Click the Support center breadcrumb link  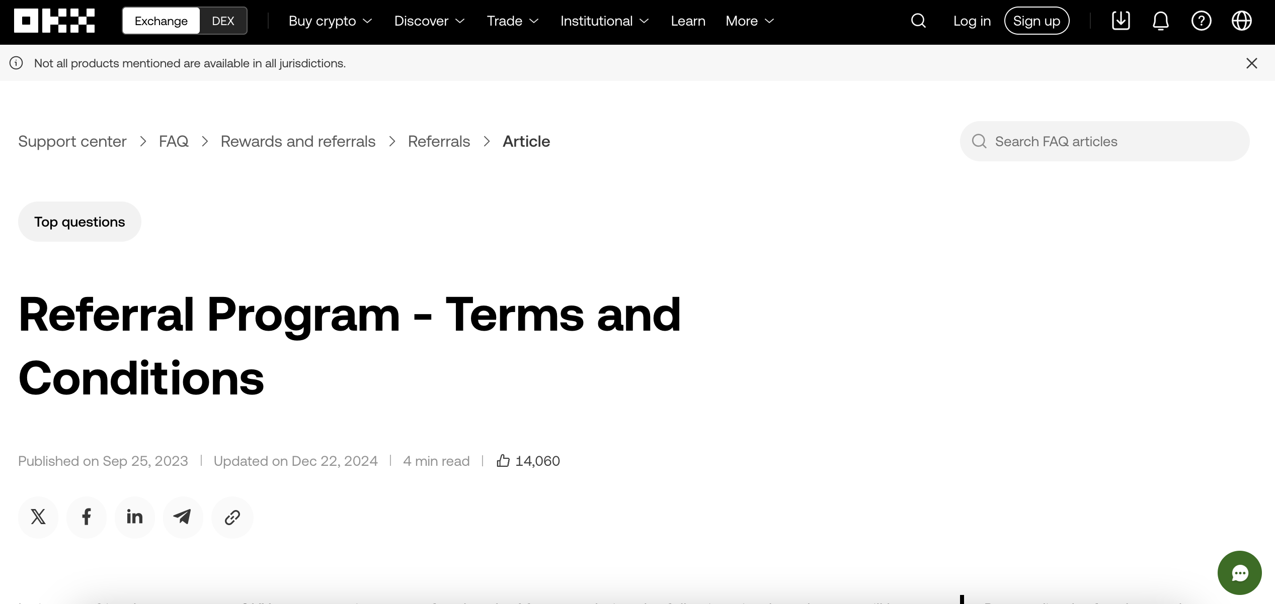[71, 141]
